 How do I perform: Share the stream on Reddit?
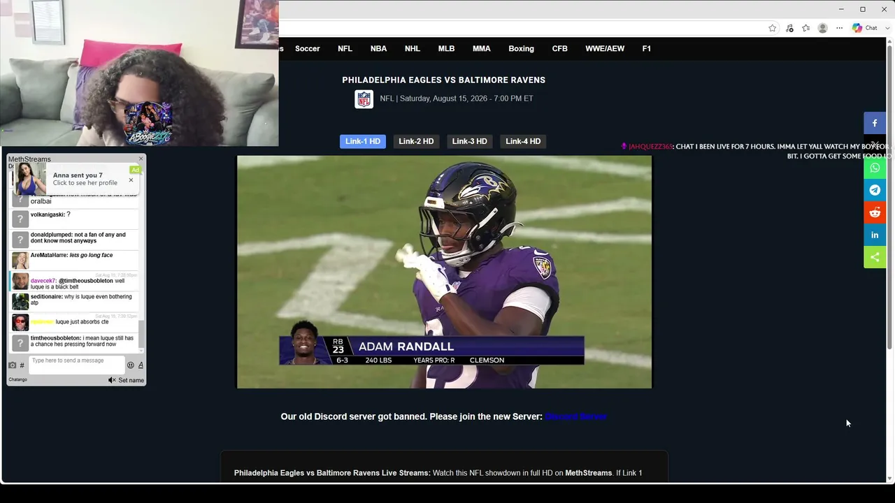(x=875, y=212)
